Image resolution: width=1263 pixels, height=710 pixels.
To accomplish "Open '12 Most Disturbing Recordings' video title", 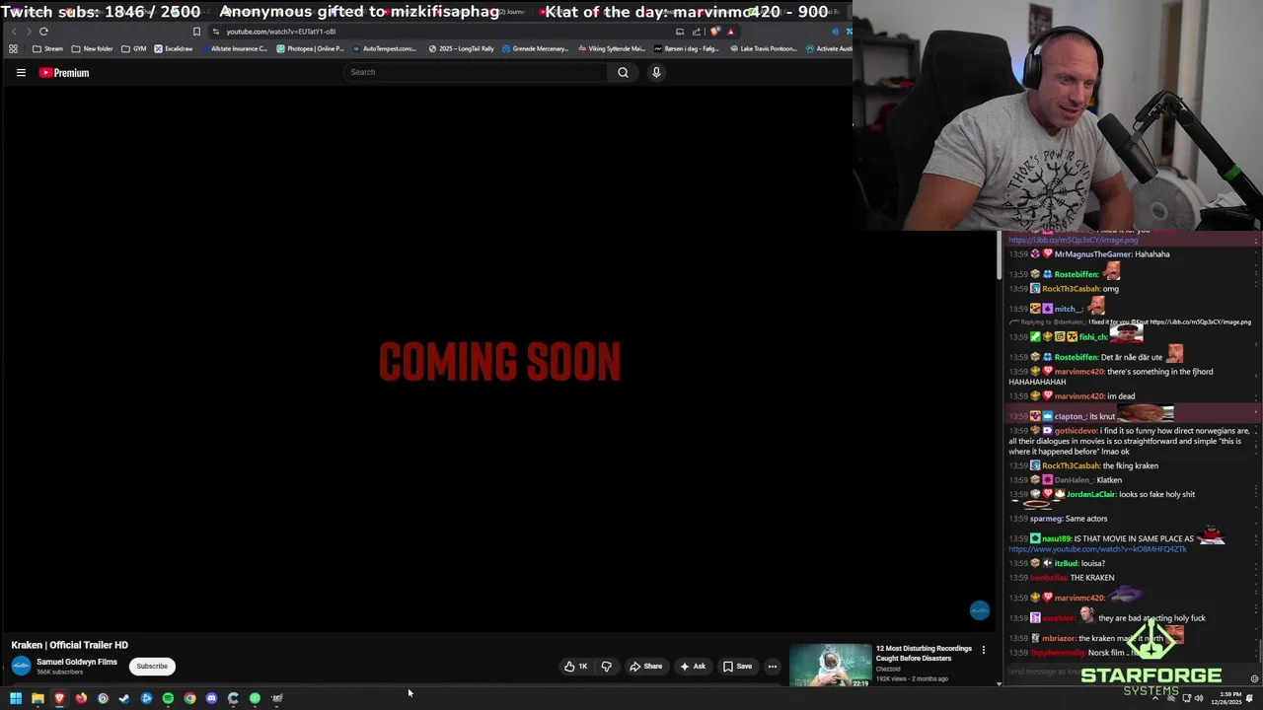I will pos(925,653).
